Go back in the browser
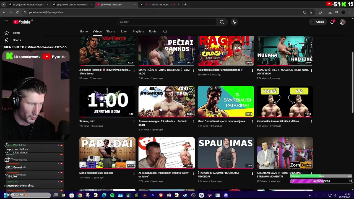 tap(4, 12)
